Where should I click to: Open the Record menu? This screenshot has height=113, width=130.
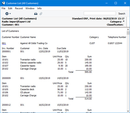pyautogui.click(x=19, y=8)
